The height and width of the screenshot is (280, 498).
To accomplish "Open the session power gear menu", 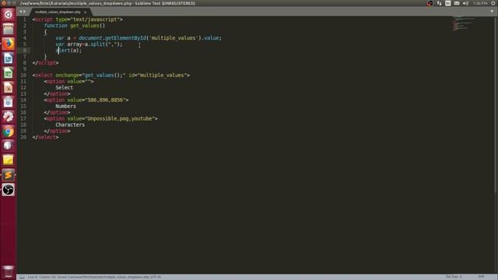I will pyautogui.click(x=493, y=3).
